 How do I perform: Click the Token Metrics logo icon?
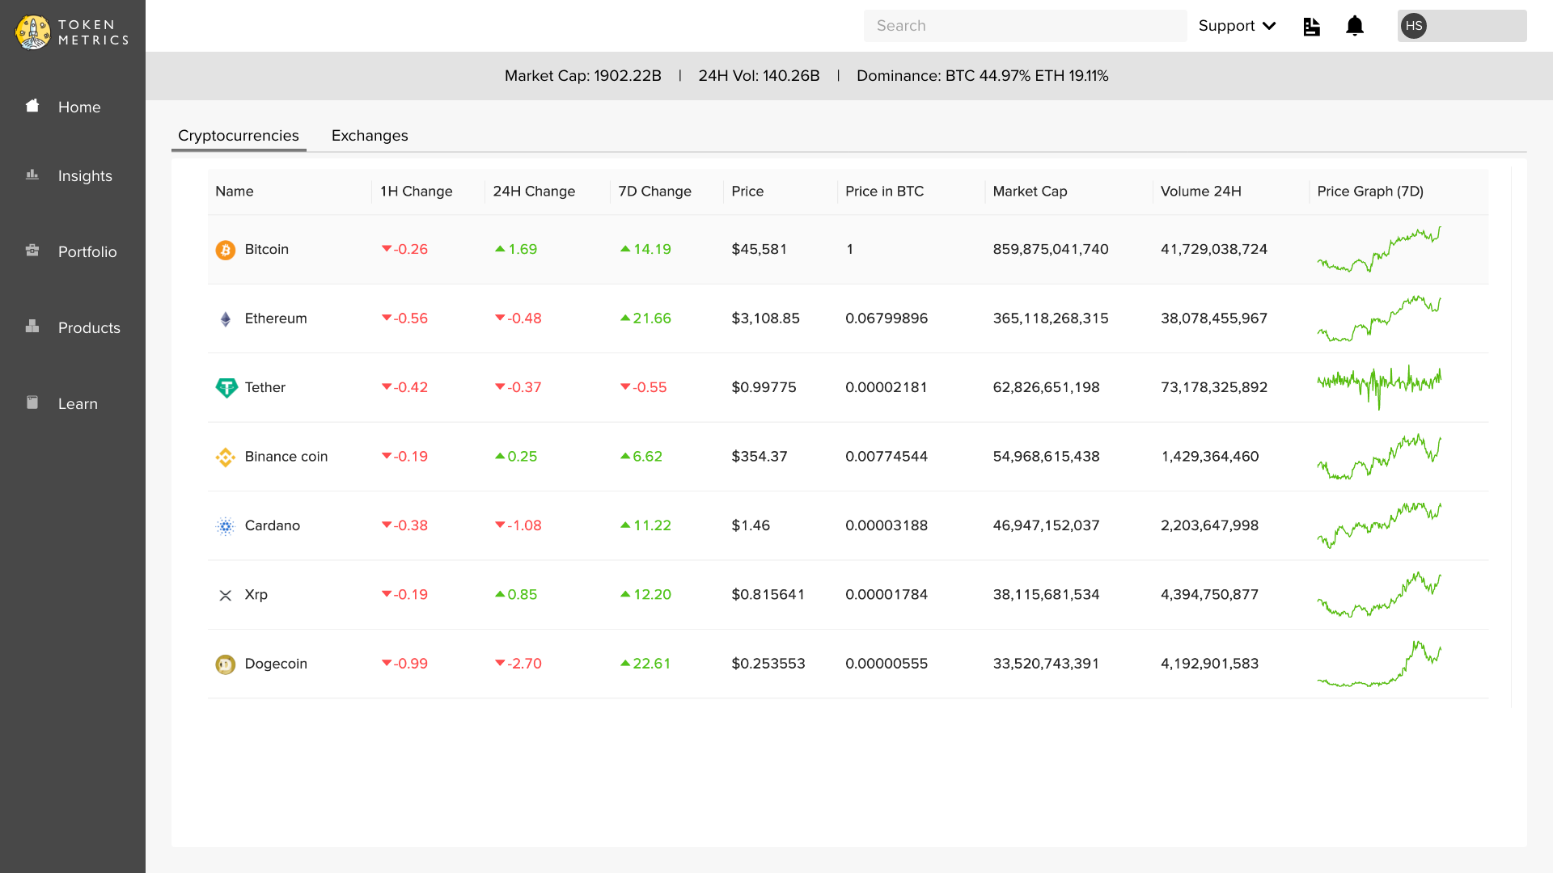click(x=33, y=32)
